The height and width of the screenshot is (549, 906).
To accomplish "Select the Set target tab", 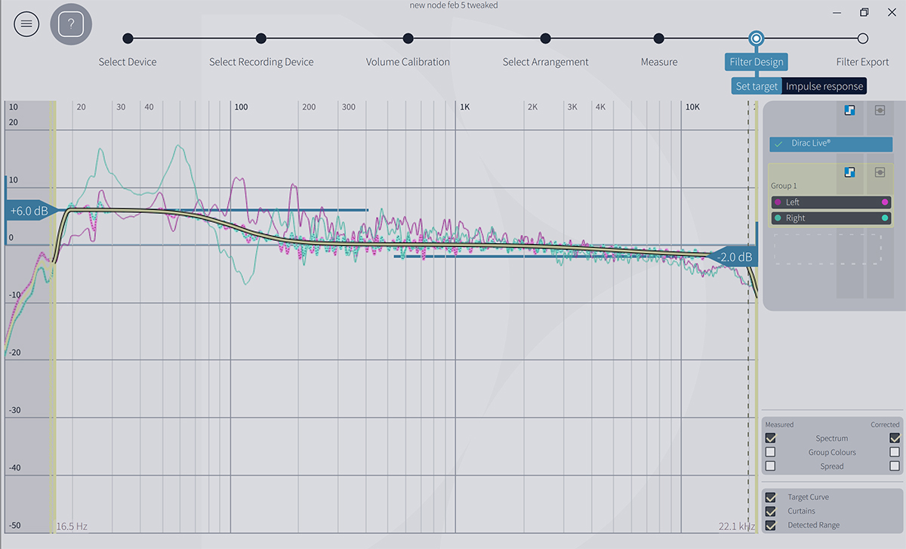I will (757, 86).
